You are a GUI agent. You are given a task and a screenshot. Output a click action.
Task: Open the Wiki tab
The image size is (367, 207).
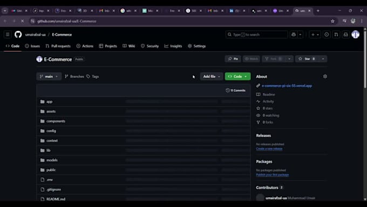129,46
